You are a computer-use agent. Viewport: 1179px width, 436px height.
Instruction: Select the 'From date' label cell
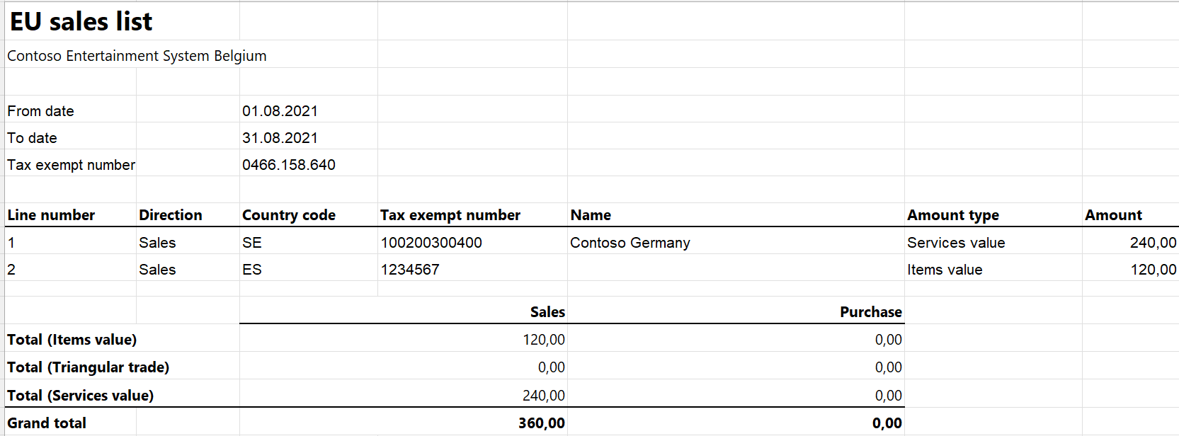(40, 111)
